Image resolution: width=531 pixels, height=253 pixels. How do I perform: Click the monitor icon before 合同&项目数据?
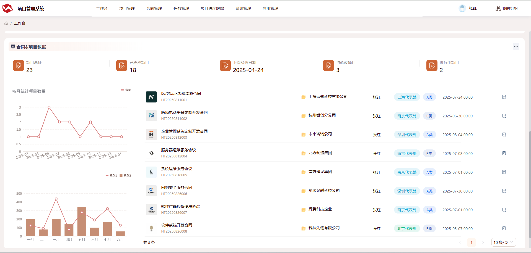(x=13, y=46)
